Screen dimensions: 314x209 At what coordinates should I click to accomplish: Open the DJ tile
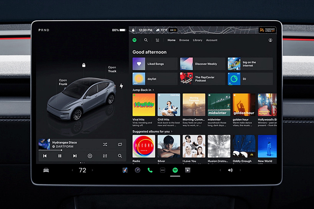(x=250, y=79)
